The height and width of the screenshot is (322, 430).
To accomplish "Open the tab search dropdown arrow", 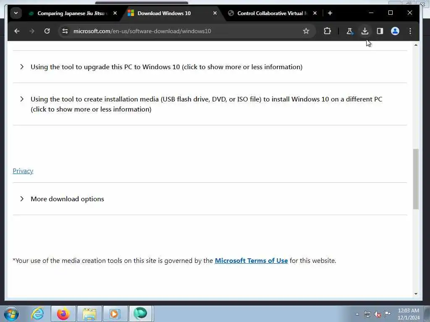I will click(x=16, y=13).
